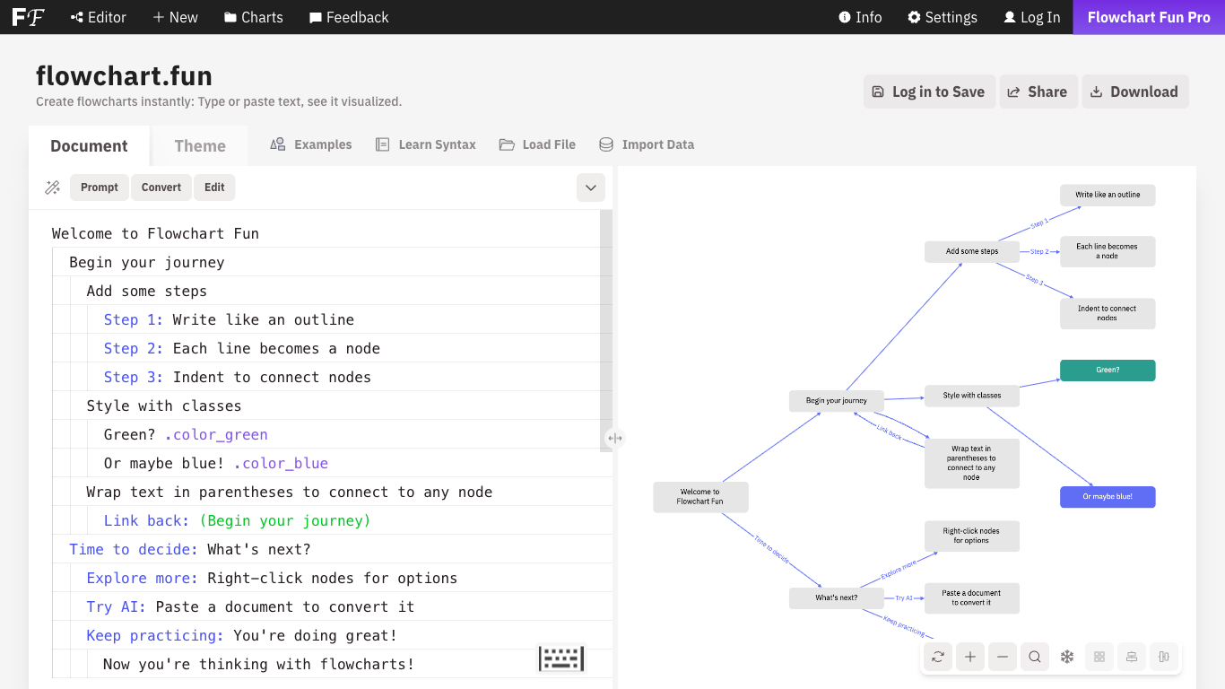Create a New chart from the top bar
Image resolution: width=1225 pixels, height=689 pixels.
(x=175, y=17)
